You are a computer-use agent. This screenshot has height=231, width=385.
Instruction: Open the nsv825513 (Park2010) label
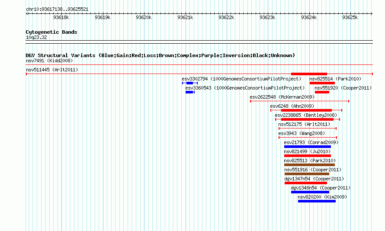[310, 160]
